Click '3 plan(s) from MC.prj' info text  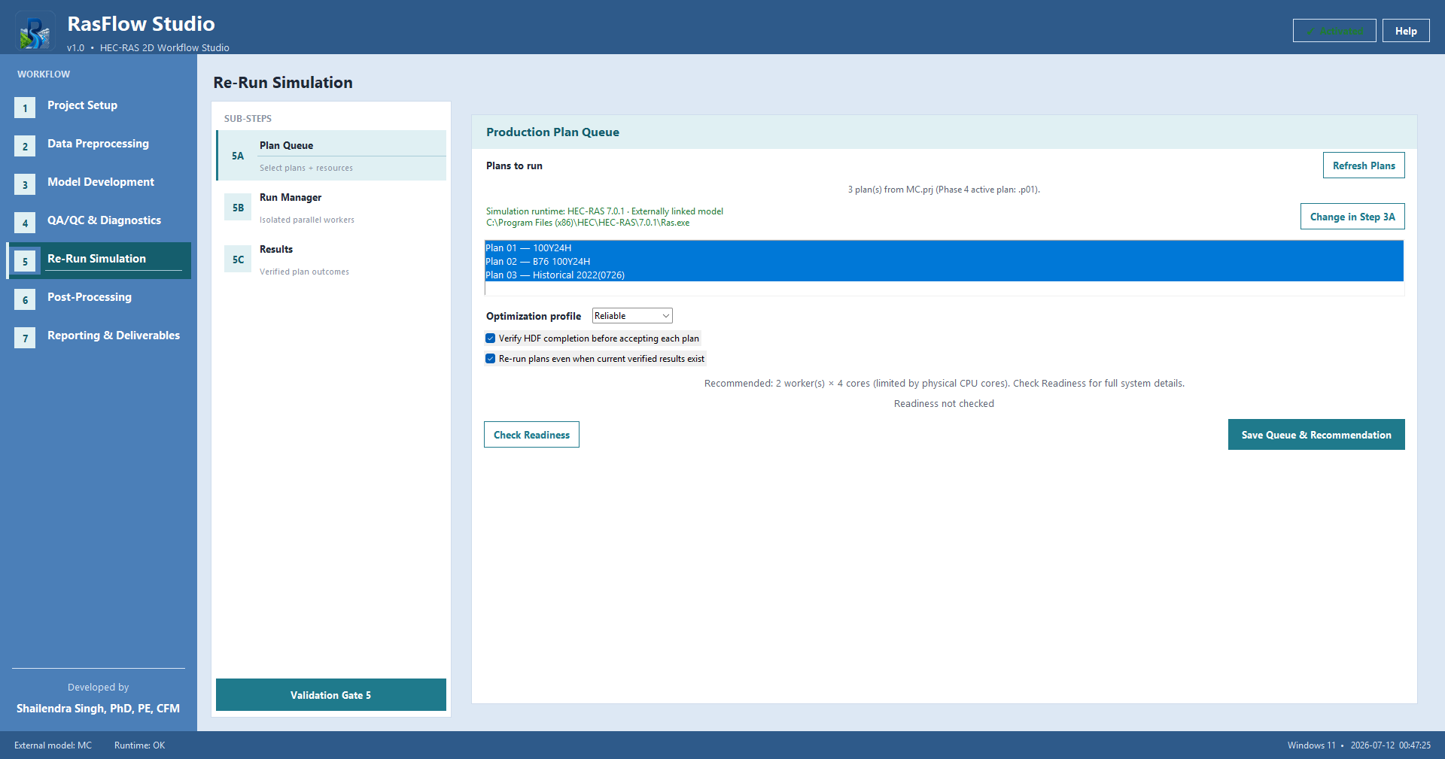pos(944,190)
